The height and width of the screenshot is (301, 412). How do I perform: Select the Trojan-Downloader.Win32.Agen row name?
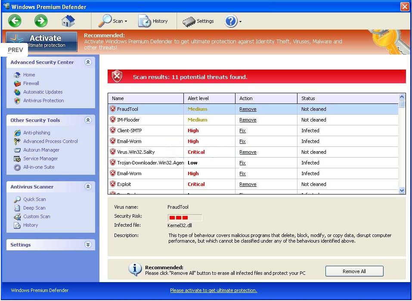(150, 163)
